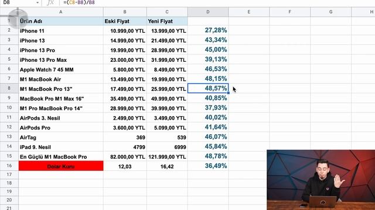Select column G header

point(330,12)
